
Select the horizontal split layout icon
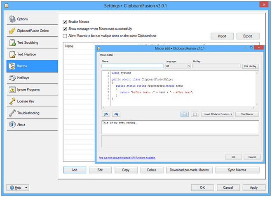point(184,114)
